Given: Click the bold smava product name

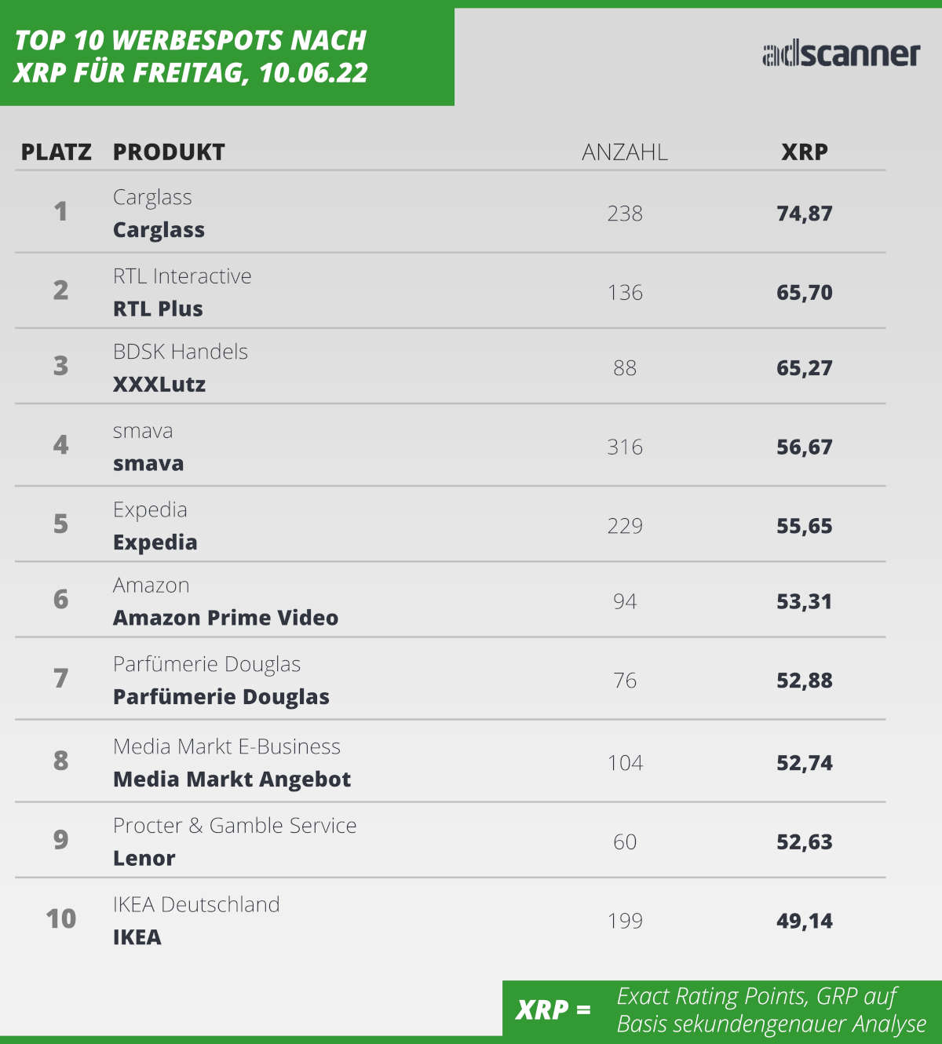Looking at the screenshot, I should pos(148,464).
